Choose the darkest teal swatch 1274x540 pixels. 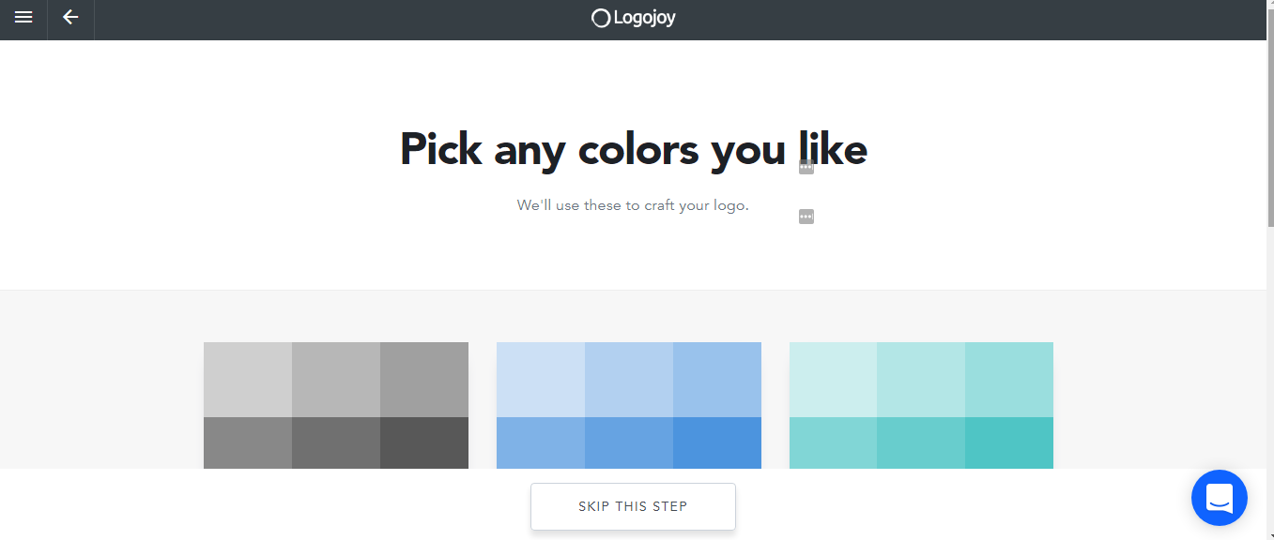pyautogui.click(x=1009, y=442)
